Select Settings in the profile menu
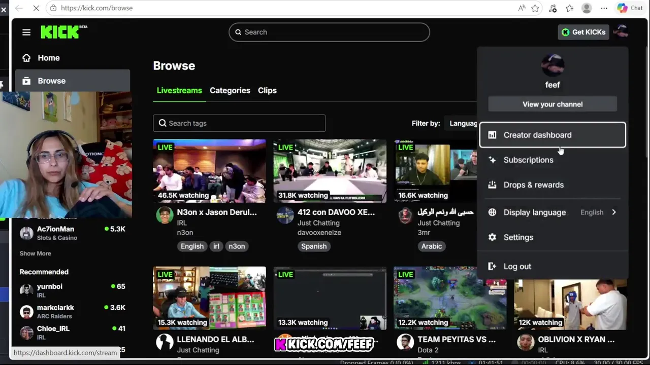 pyautogui.click(x=552, y=237)
